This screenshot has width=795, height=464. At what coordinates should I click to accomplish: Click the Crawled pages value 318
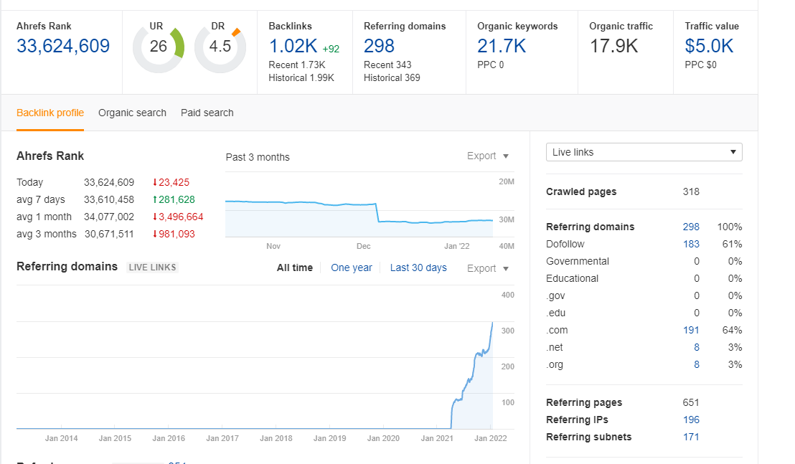point(691,192)
